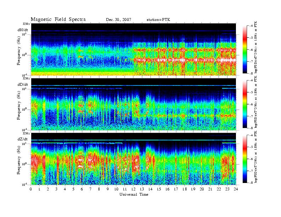Click hour 18 on the time axis

click(x=184, y=189)
